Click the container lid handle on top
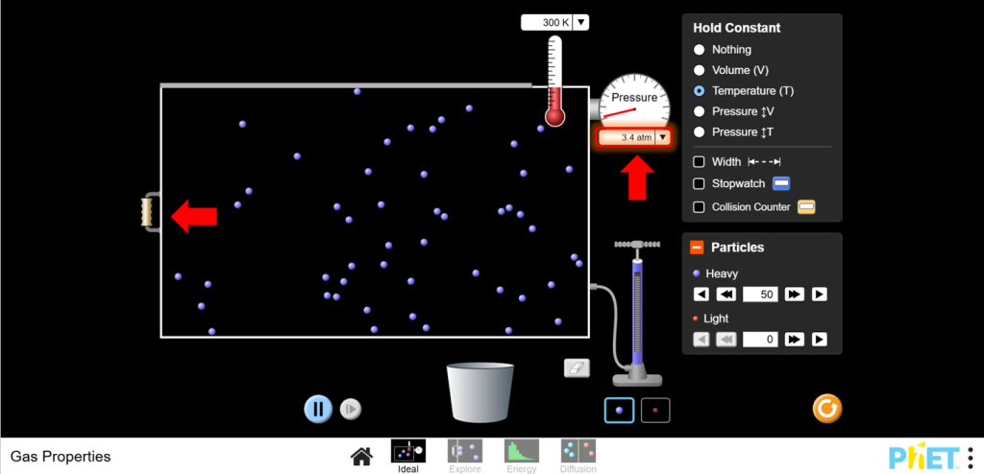The width and height of the screenshot is (984, 474). pos(346,84)
